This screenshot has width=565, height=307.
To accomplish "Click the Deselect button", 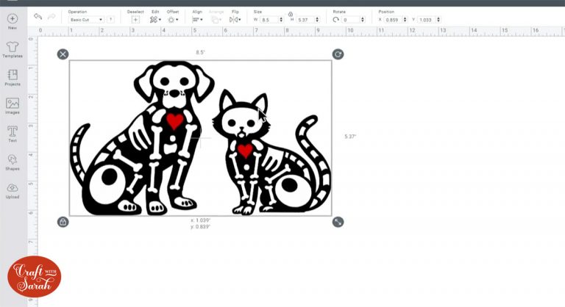I will (135, 20).
